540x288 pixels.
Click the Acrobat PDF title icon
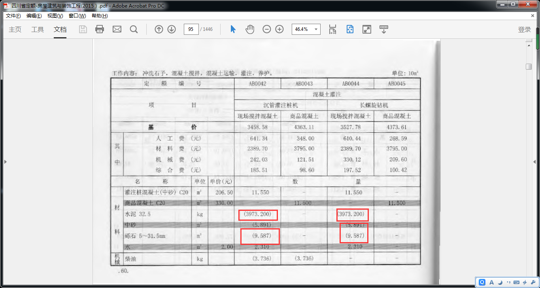click(6, 6)
